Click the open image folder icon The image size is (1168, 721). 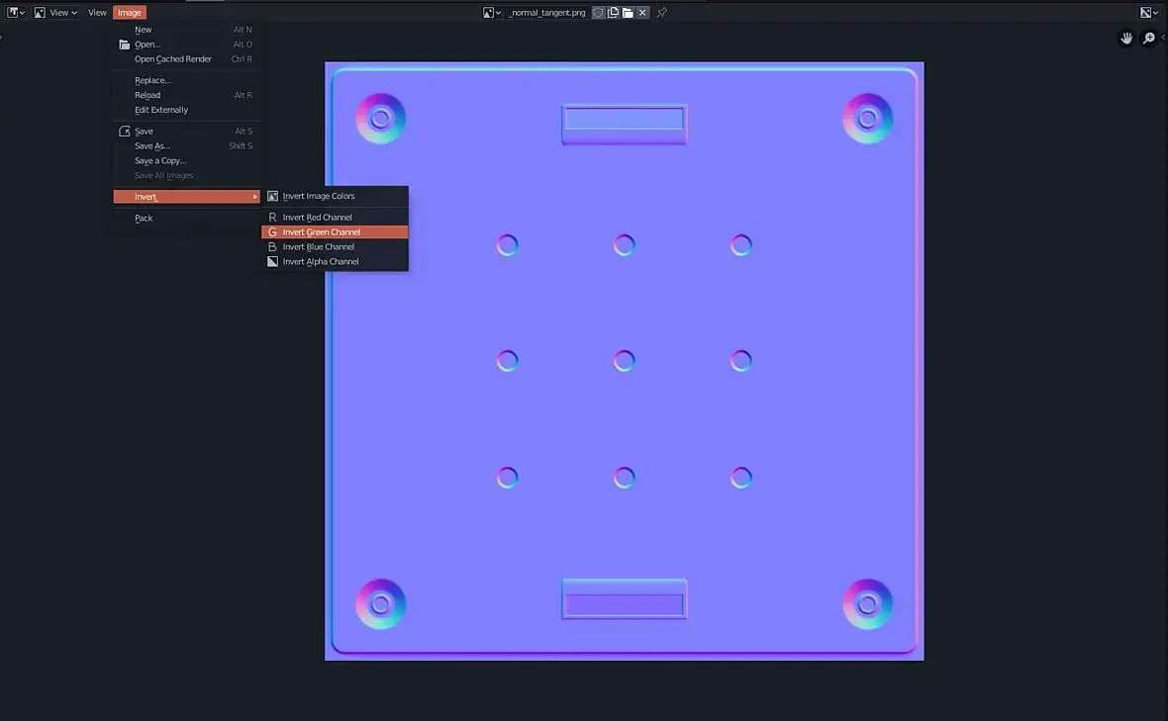(x=628, y=13)
